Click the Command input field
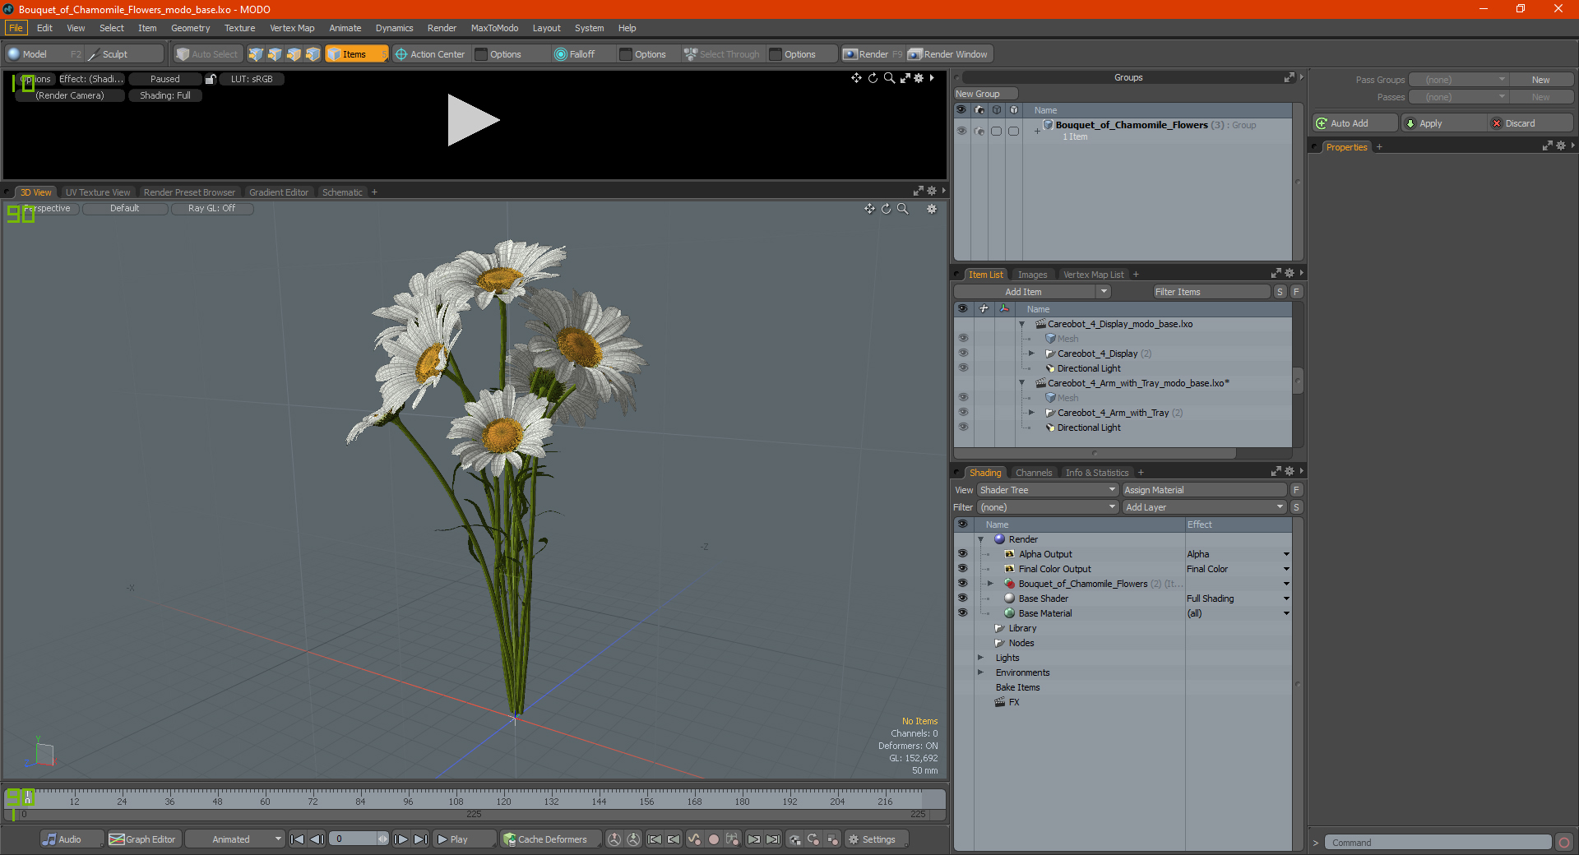Screen dimensions: 1579x855 (1438, 843)
